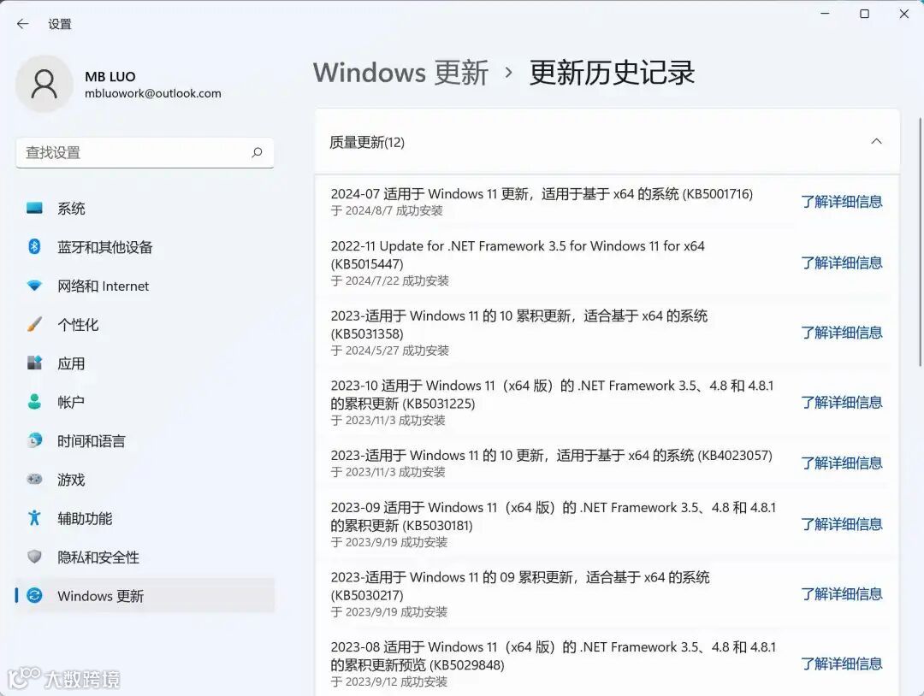Open 隐私和安全性 settings

[x=145, y=557]
